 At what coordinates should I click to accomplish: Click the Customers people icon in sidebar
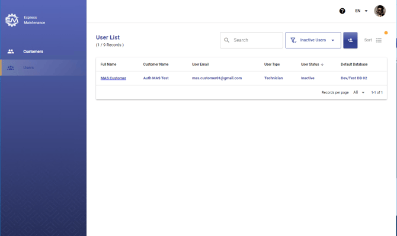click(x=11, y=51)
